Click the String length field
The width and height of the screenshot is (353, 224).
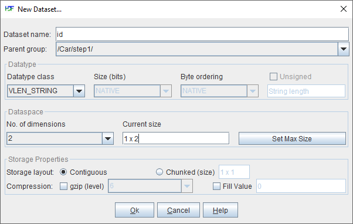coord(306,91)
